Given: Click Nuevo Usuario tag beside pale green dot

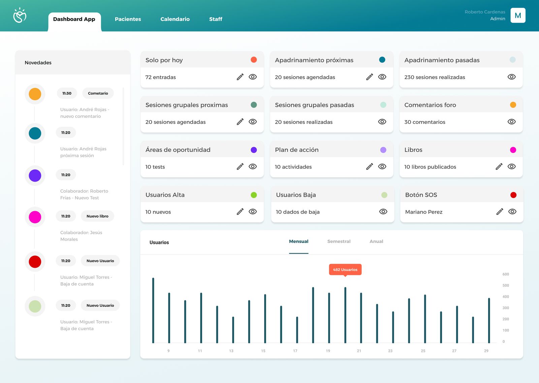Looking at the screenshot, I should coord(100,306).
